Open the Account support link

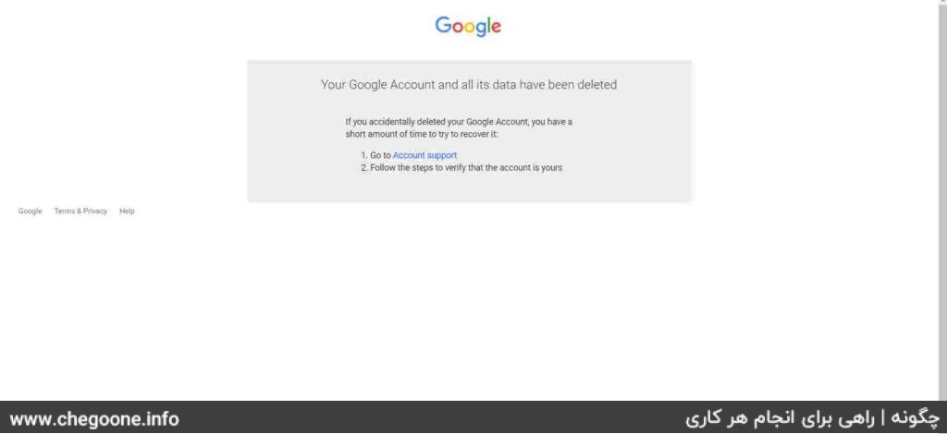coord(424,155)
